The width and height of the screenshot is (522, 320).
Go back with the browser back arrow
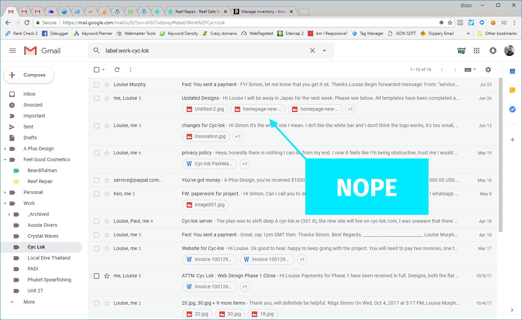point(8,23)
